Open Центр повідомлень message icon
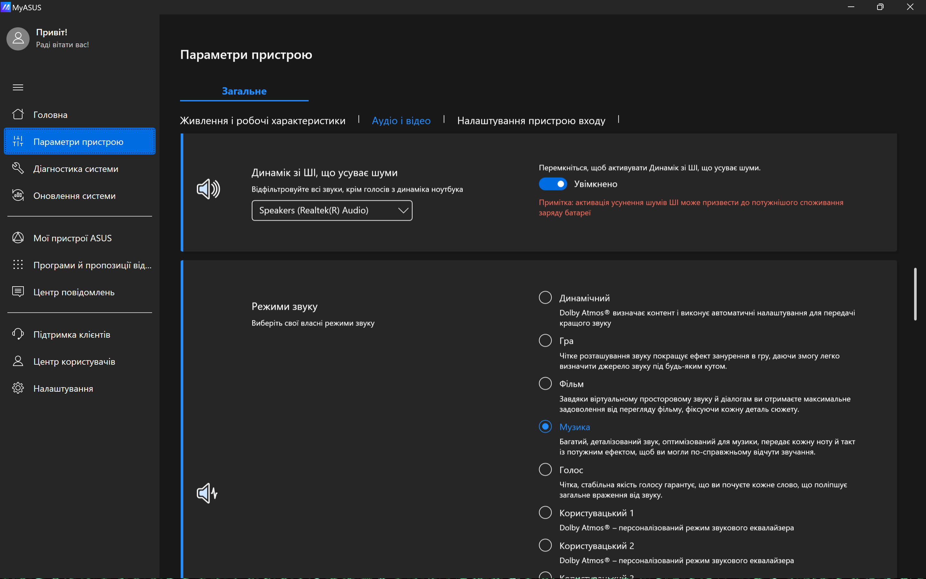Viewport: 926px width, 579px height. coord(18,292)
